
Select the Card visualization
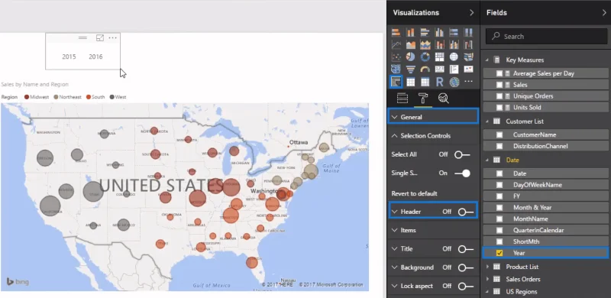coord(439,70)
